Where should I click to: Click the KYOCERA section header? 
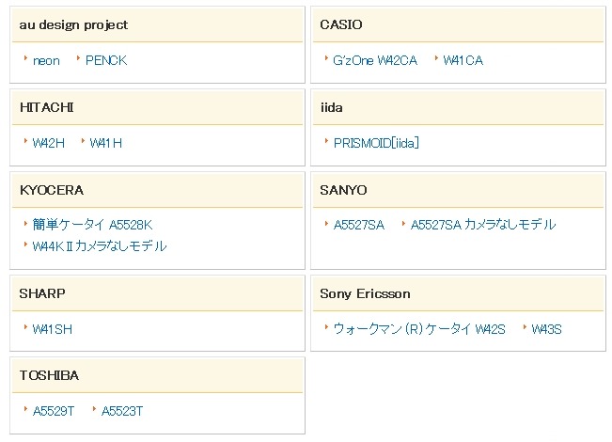click(x=52, y=190)
